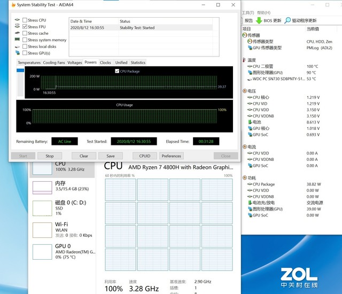Click the Stop button

50,156
